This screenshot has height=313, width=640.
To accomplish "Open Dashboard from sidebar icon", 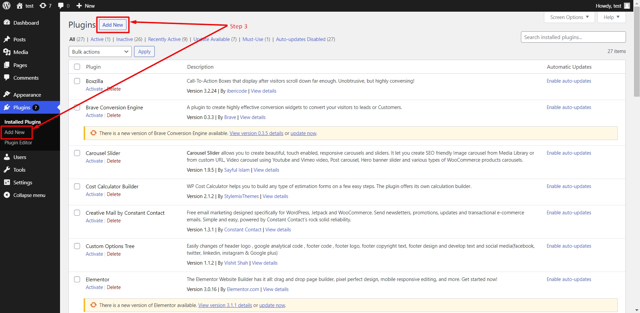I will 7,22.
